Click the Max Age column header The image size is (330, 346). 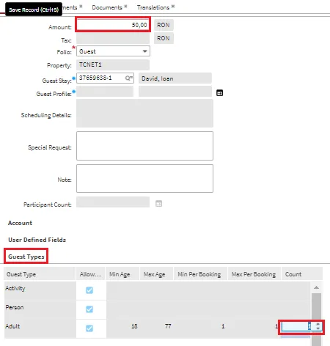[x=156, y=274]
